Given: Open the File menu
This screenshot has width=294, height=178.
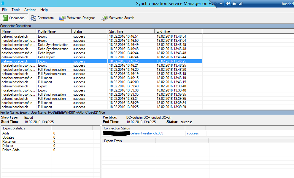Looking at the screenshot, I should [5, 10].
